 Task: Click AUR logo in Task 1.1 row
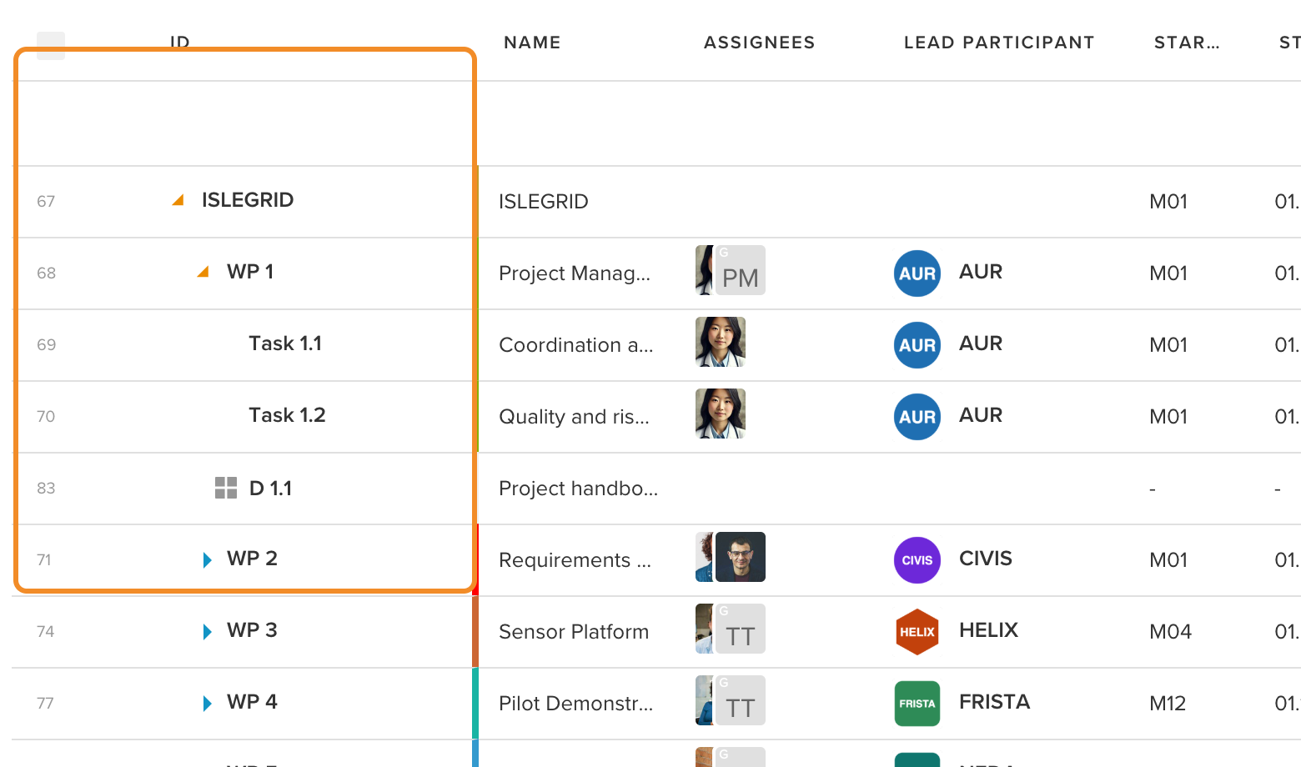pos(917,345)
